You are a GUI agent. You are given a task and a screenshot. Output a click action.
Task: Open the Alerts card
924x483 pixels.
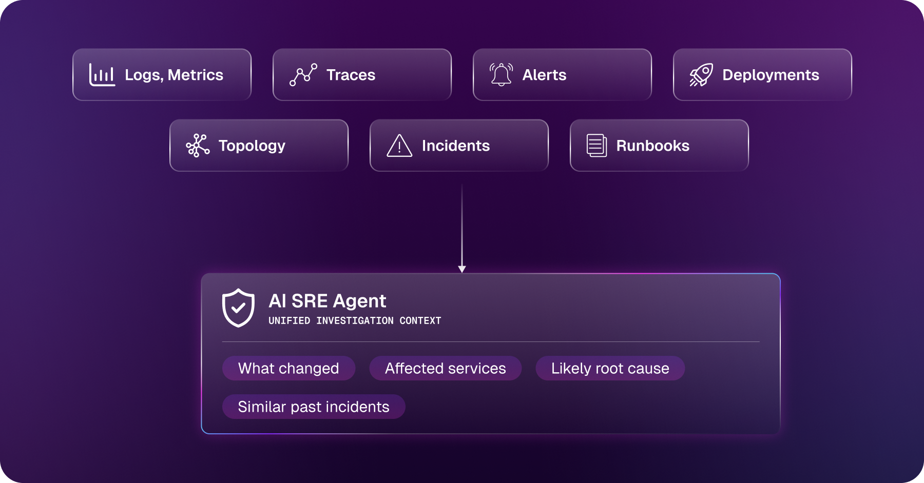(562, 75)
